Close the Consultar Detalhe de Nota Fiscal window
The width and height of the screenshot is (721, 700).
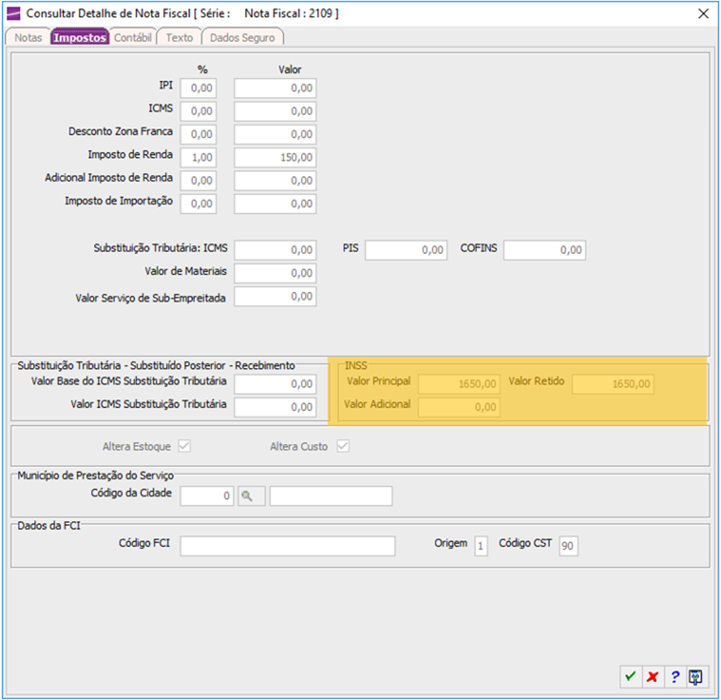tap(703, 14)
